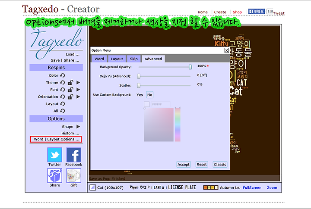Select the Advanced tab
Image resolution: width=311 pixels, height=209 pixels.
(x=153, y=59)
